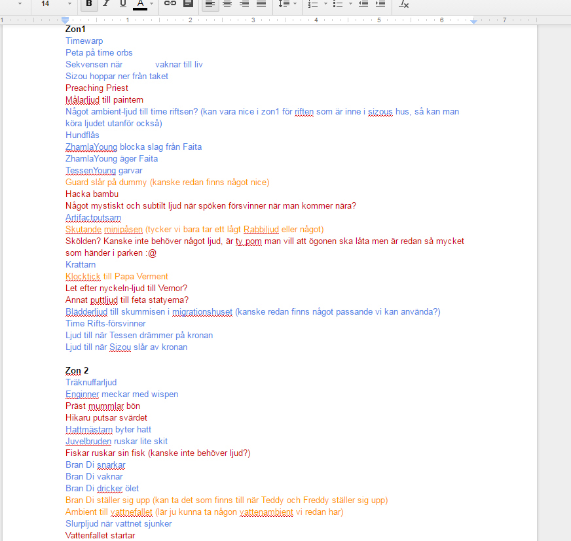
Task: Click 'Slurpljud när vattnet sjunker'
Action: click(x=119, y=524)
